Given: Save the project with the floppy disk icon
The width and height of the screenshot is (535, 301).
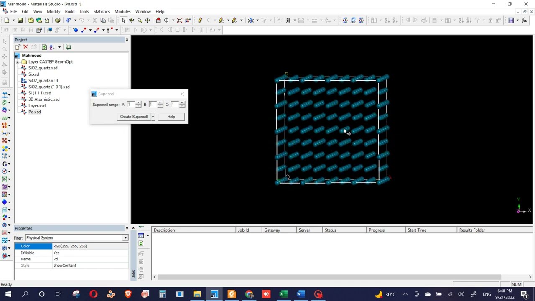Looking at the screenshot, I should coord(20,20).
